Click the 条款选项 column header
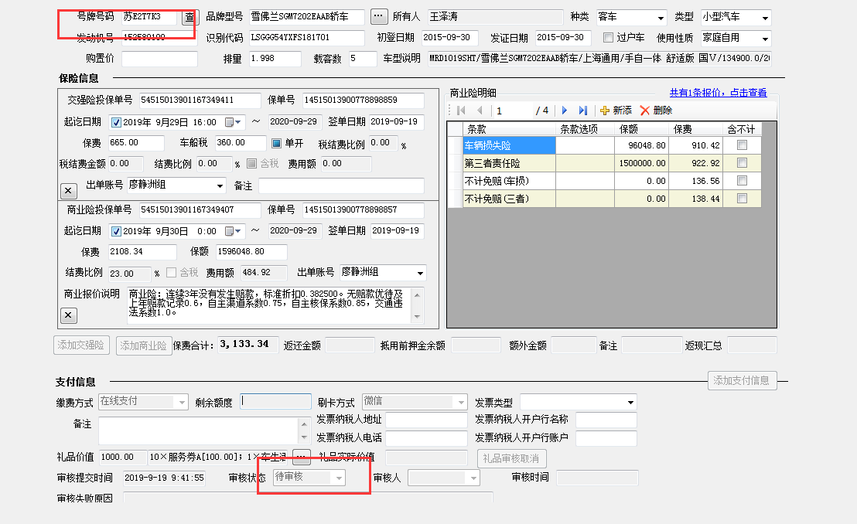Image resolution: width=857 pixels, height=524 pixels. pyautogui.click(x=586, y=130)
